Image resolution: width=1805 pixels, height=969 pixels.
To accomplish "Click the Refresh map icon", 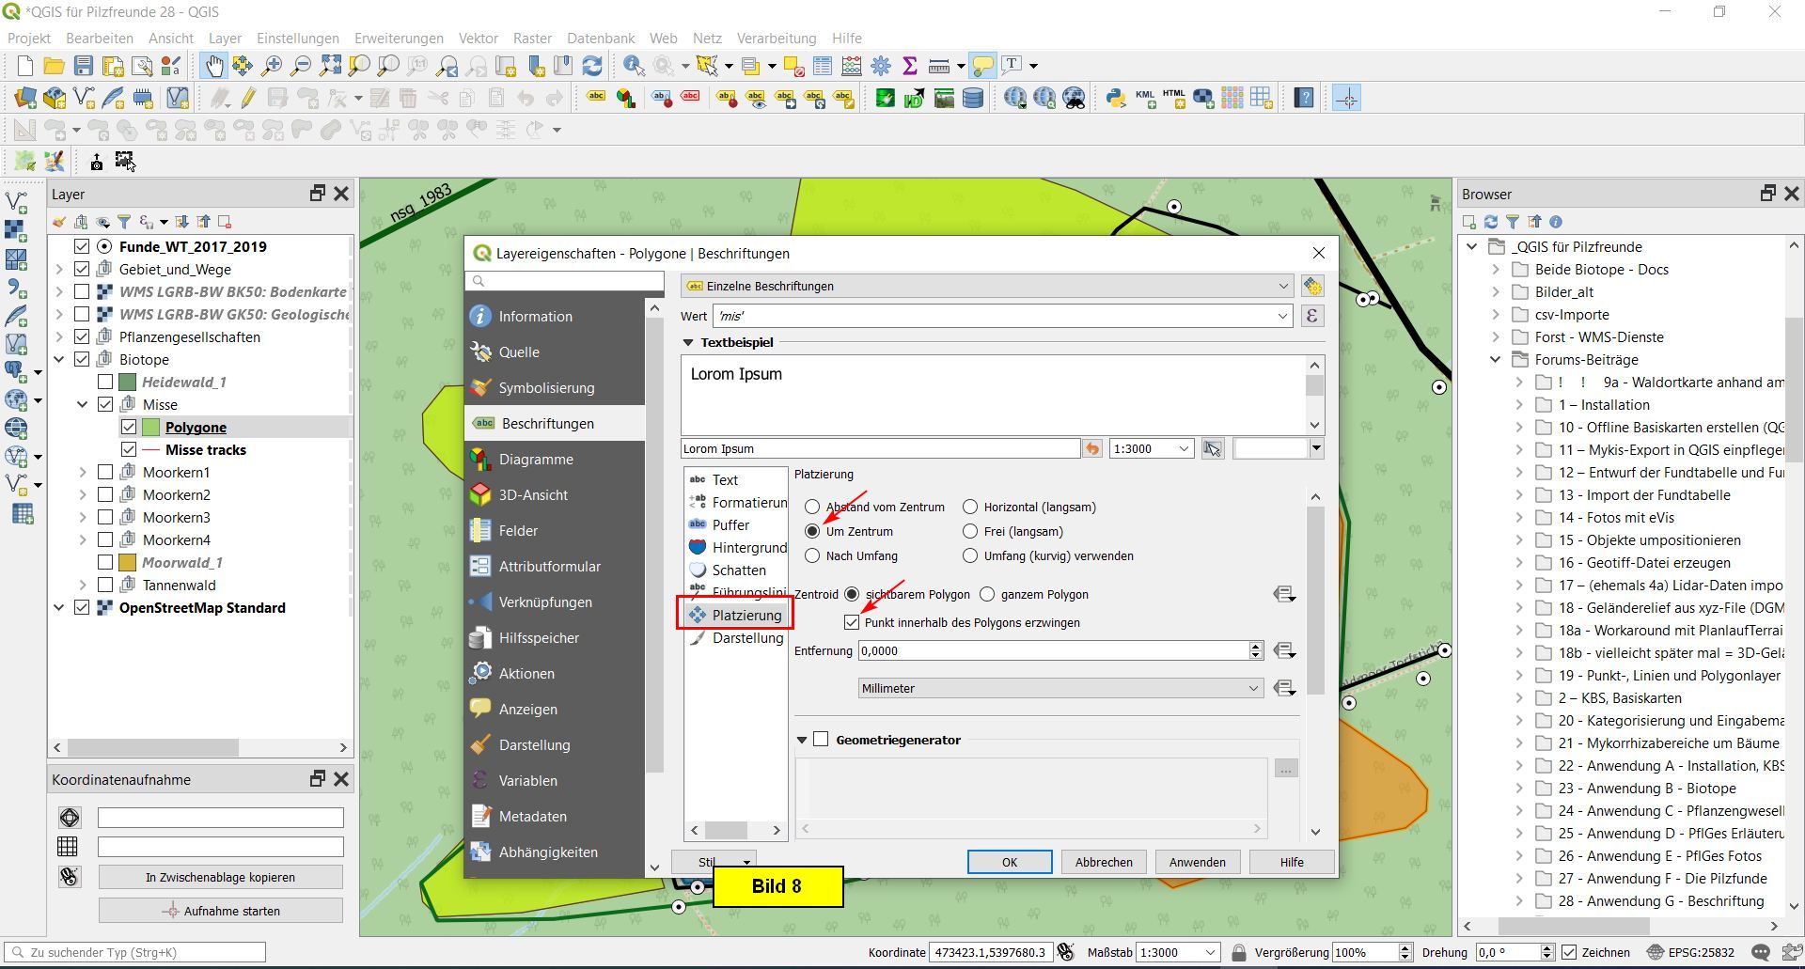I will (592, 66).
